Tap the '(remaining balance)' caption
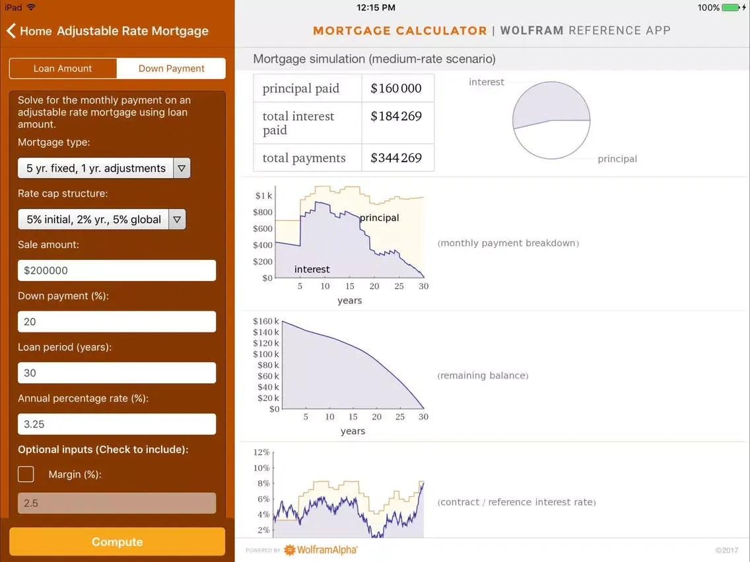Image resolution: width=750 pixels, height=562 pixels. (x=483, y=375)
